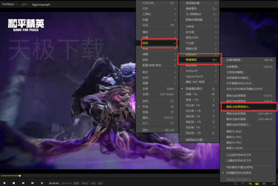
Task: Click the Eject/Open file icon
Action: click(x=42, y=183)
